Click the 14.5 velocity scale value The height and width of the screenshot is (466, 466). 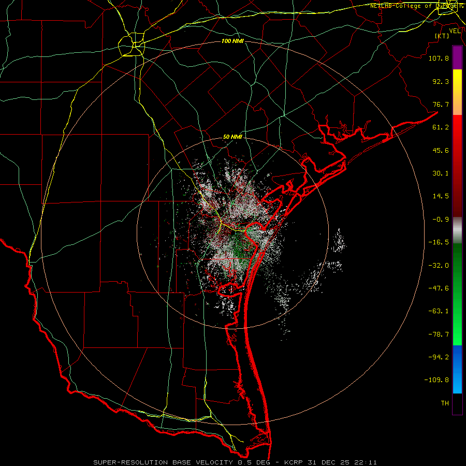point(441,196)
